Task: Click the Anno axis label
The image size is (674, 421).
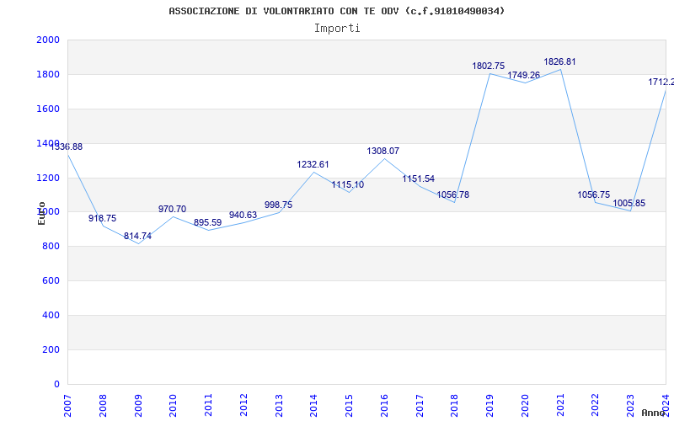Action: point(653,413)
